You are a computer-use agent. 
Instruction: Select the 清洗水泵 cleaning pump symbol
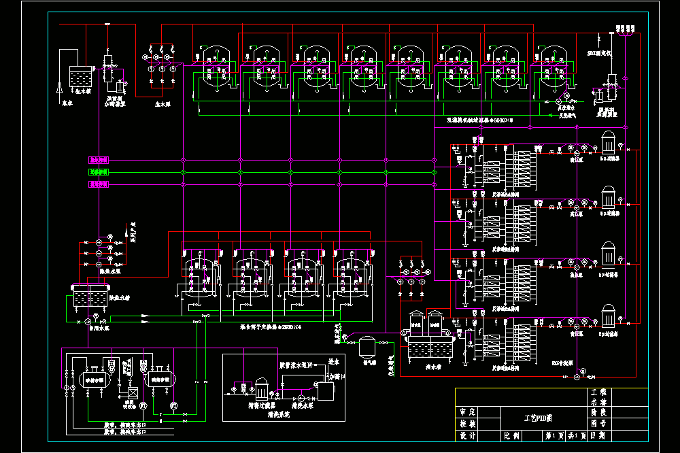(302, 398)
